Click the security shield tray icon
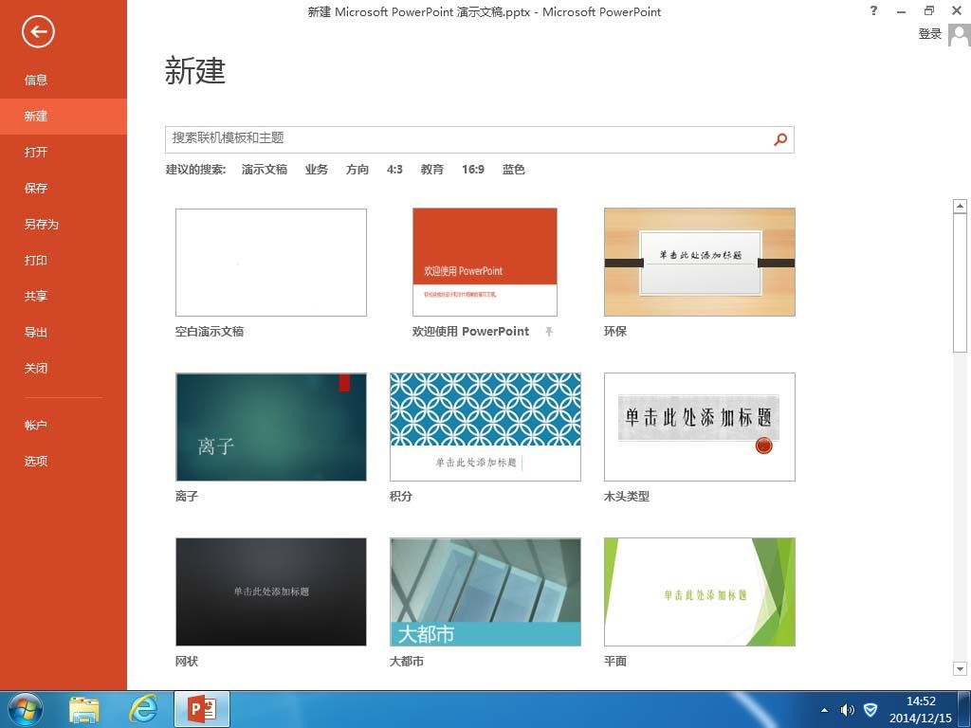 click(x=870, y=709)
